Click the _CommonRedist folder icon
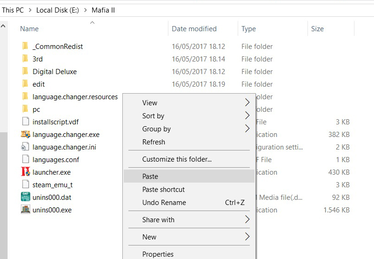Image resolution: width=374 pixels, height=259 pixels. pyautogui.click(x=25, y=46)
